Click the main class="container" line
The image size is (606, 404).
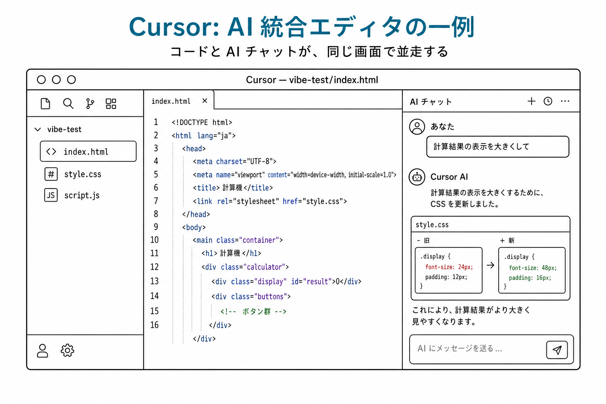pyautogui.click(x=238, y=240)
